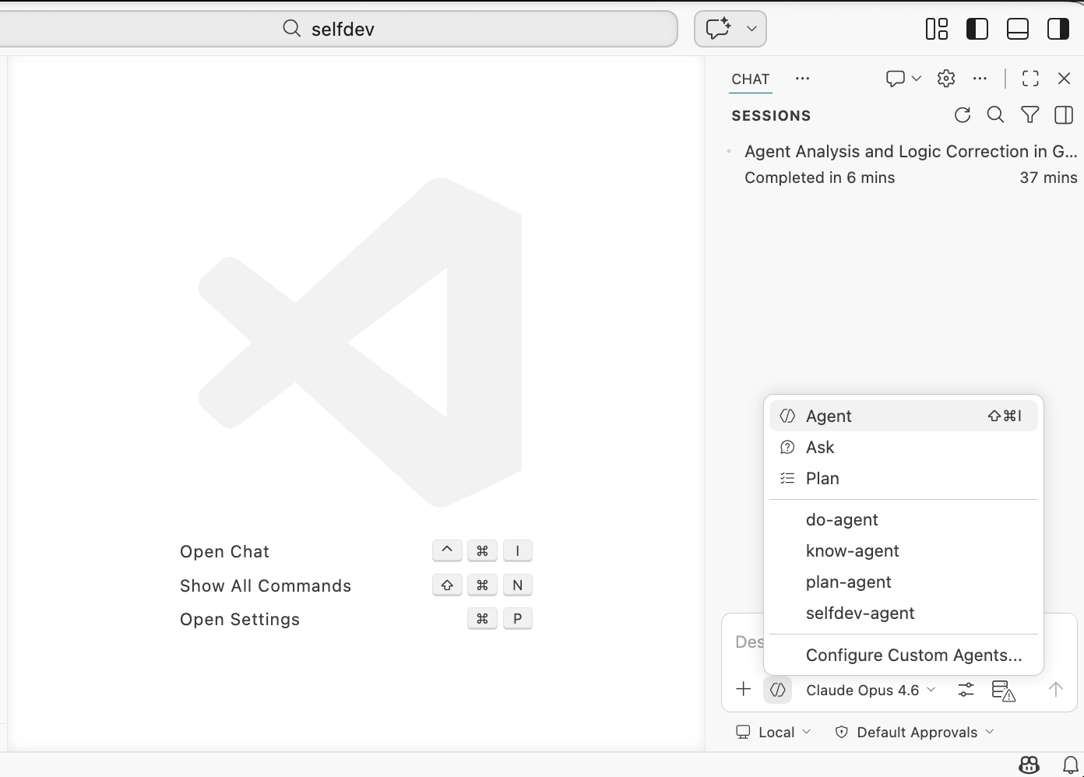Open chat settings gear icon
This screenshot has width=1084, height=777.
tap(945, 78)
